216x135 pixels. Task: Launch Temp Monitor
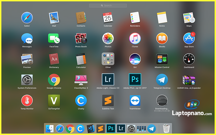click(27, 100)
